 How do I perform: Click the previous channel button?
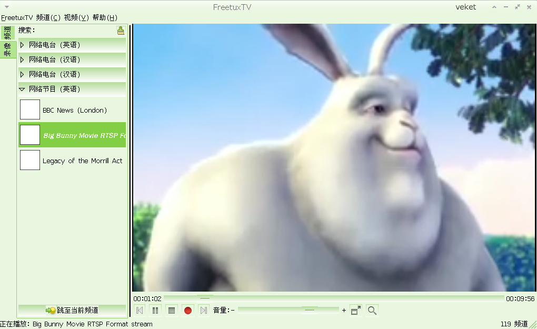pyautogui.click(x=140, y=311)
